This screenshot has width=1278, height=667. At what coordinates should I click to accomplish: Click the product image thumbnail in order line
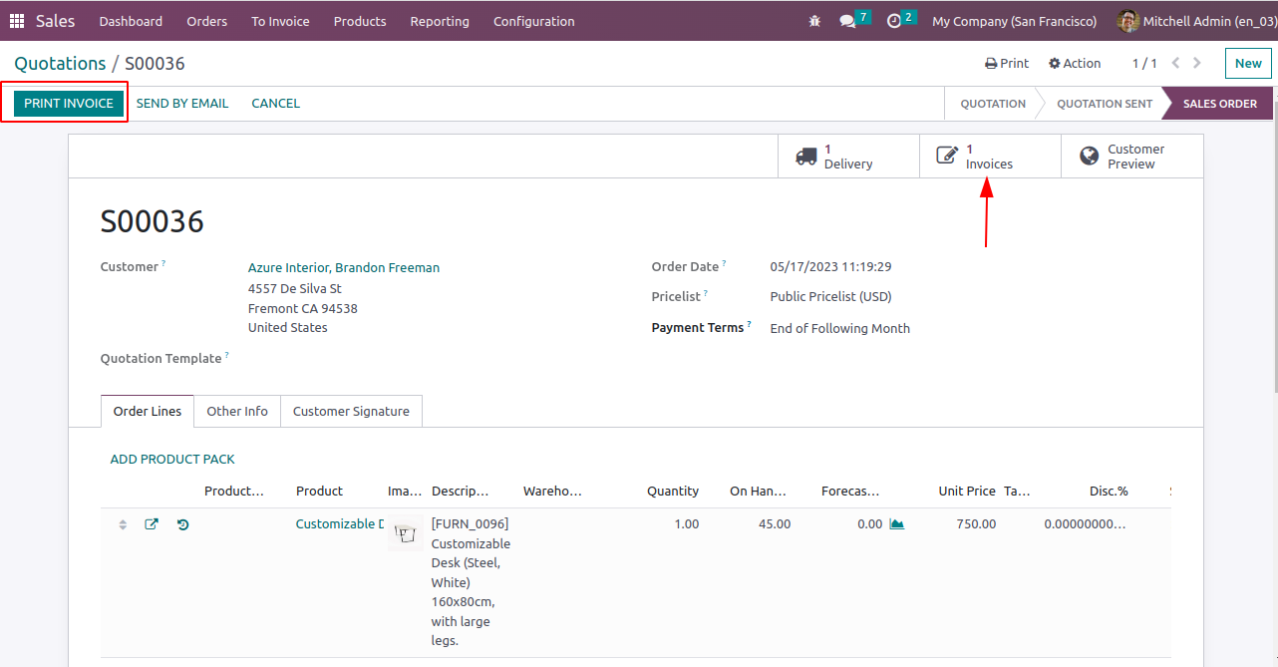405,533
